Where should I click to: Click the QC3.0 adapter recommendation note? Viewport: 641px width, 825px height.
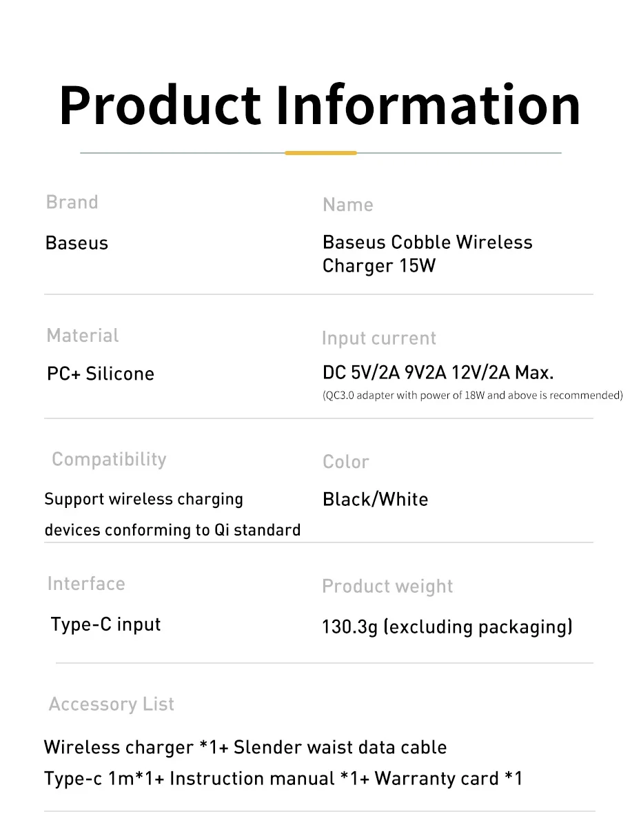tap(473, 395)
